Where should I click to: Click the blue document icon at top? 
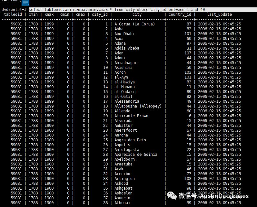(x=25, y=3)
